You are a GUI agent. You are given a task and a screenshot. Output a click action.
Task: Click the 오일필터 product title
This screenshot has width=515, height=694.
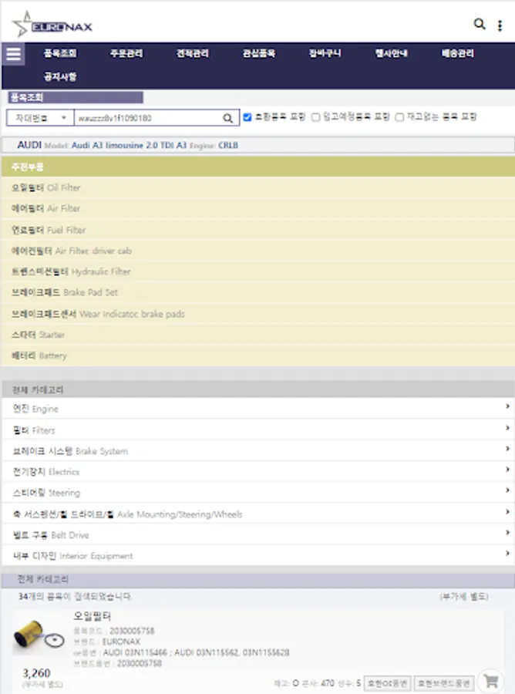(x=92, y=615)
